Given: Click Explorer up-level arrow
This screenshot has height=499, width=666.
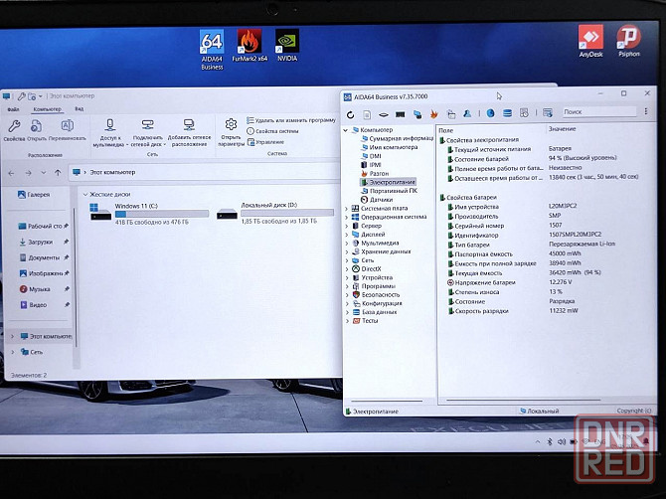Looking at the screenshot, I should pyautogui.click(x=58, y=173).
